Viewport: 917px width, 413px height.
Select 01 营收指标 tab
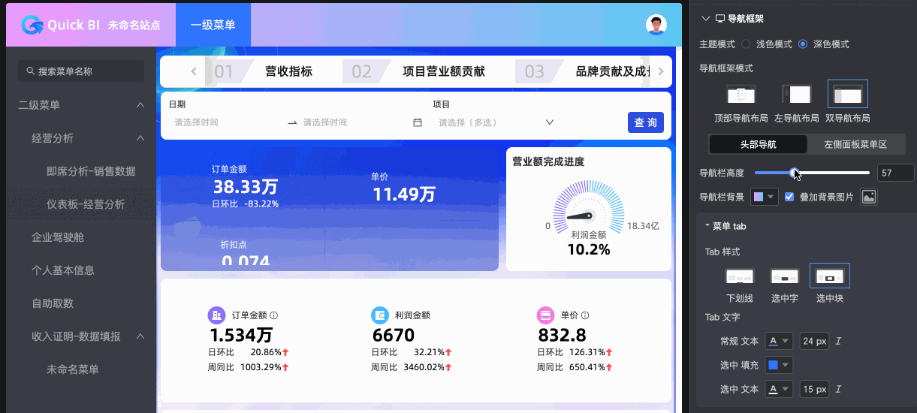coord(264,72)
